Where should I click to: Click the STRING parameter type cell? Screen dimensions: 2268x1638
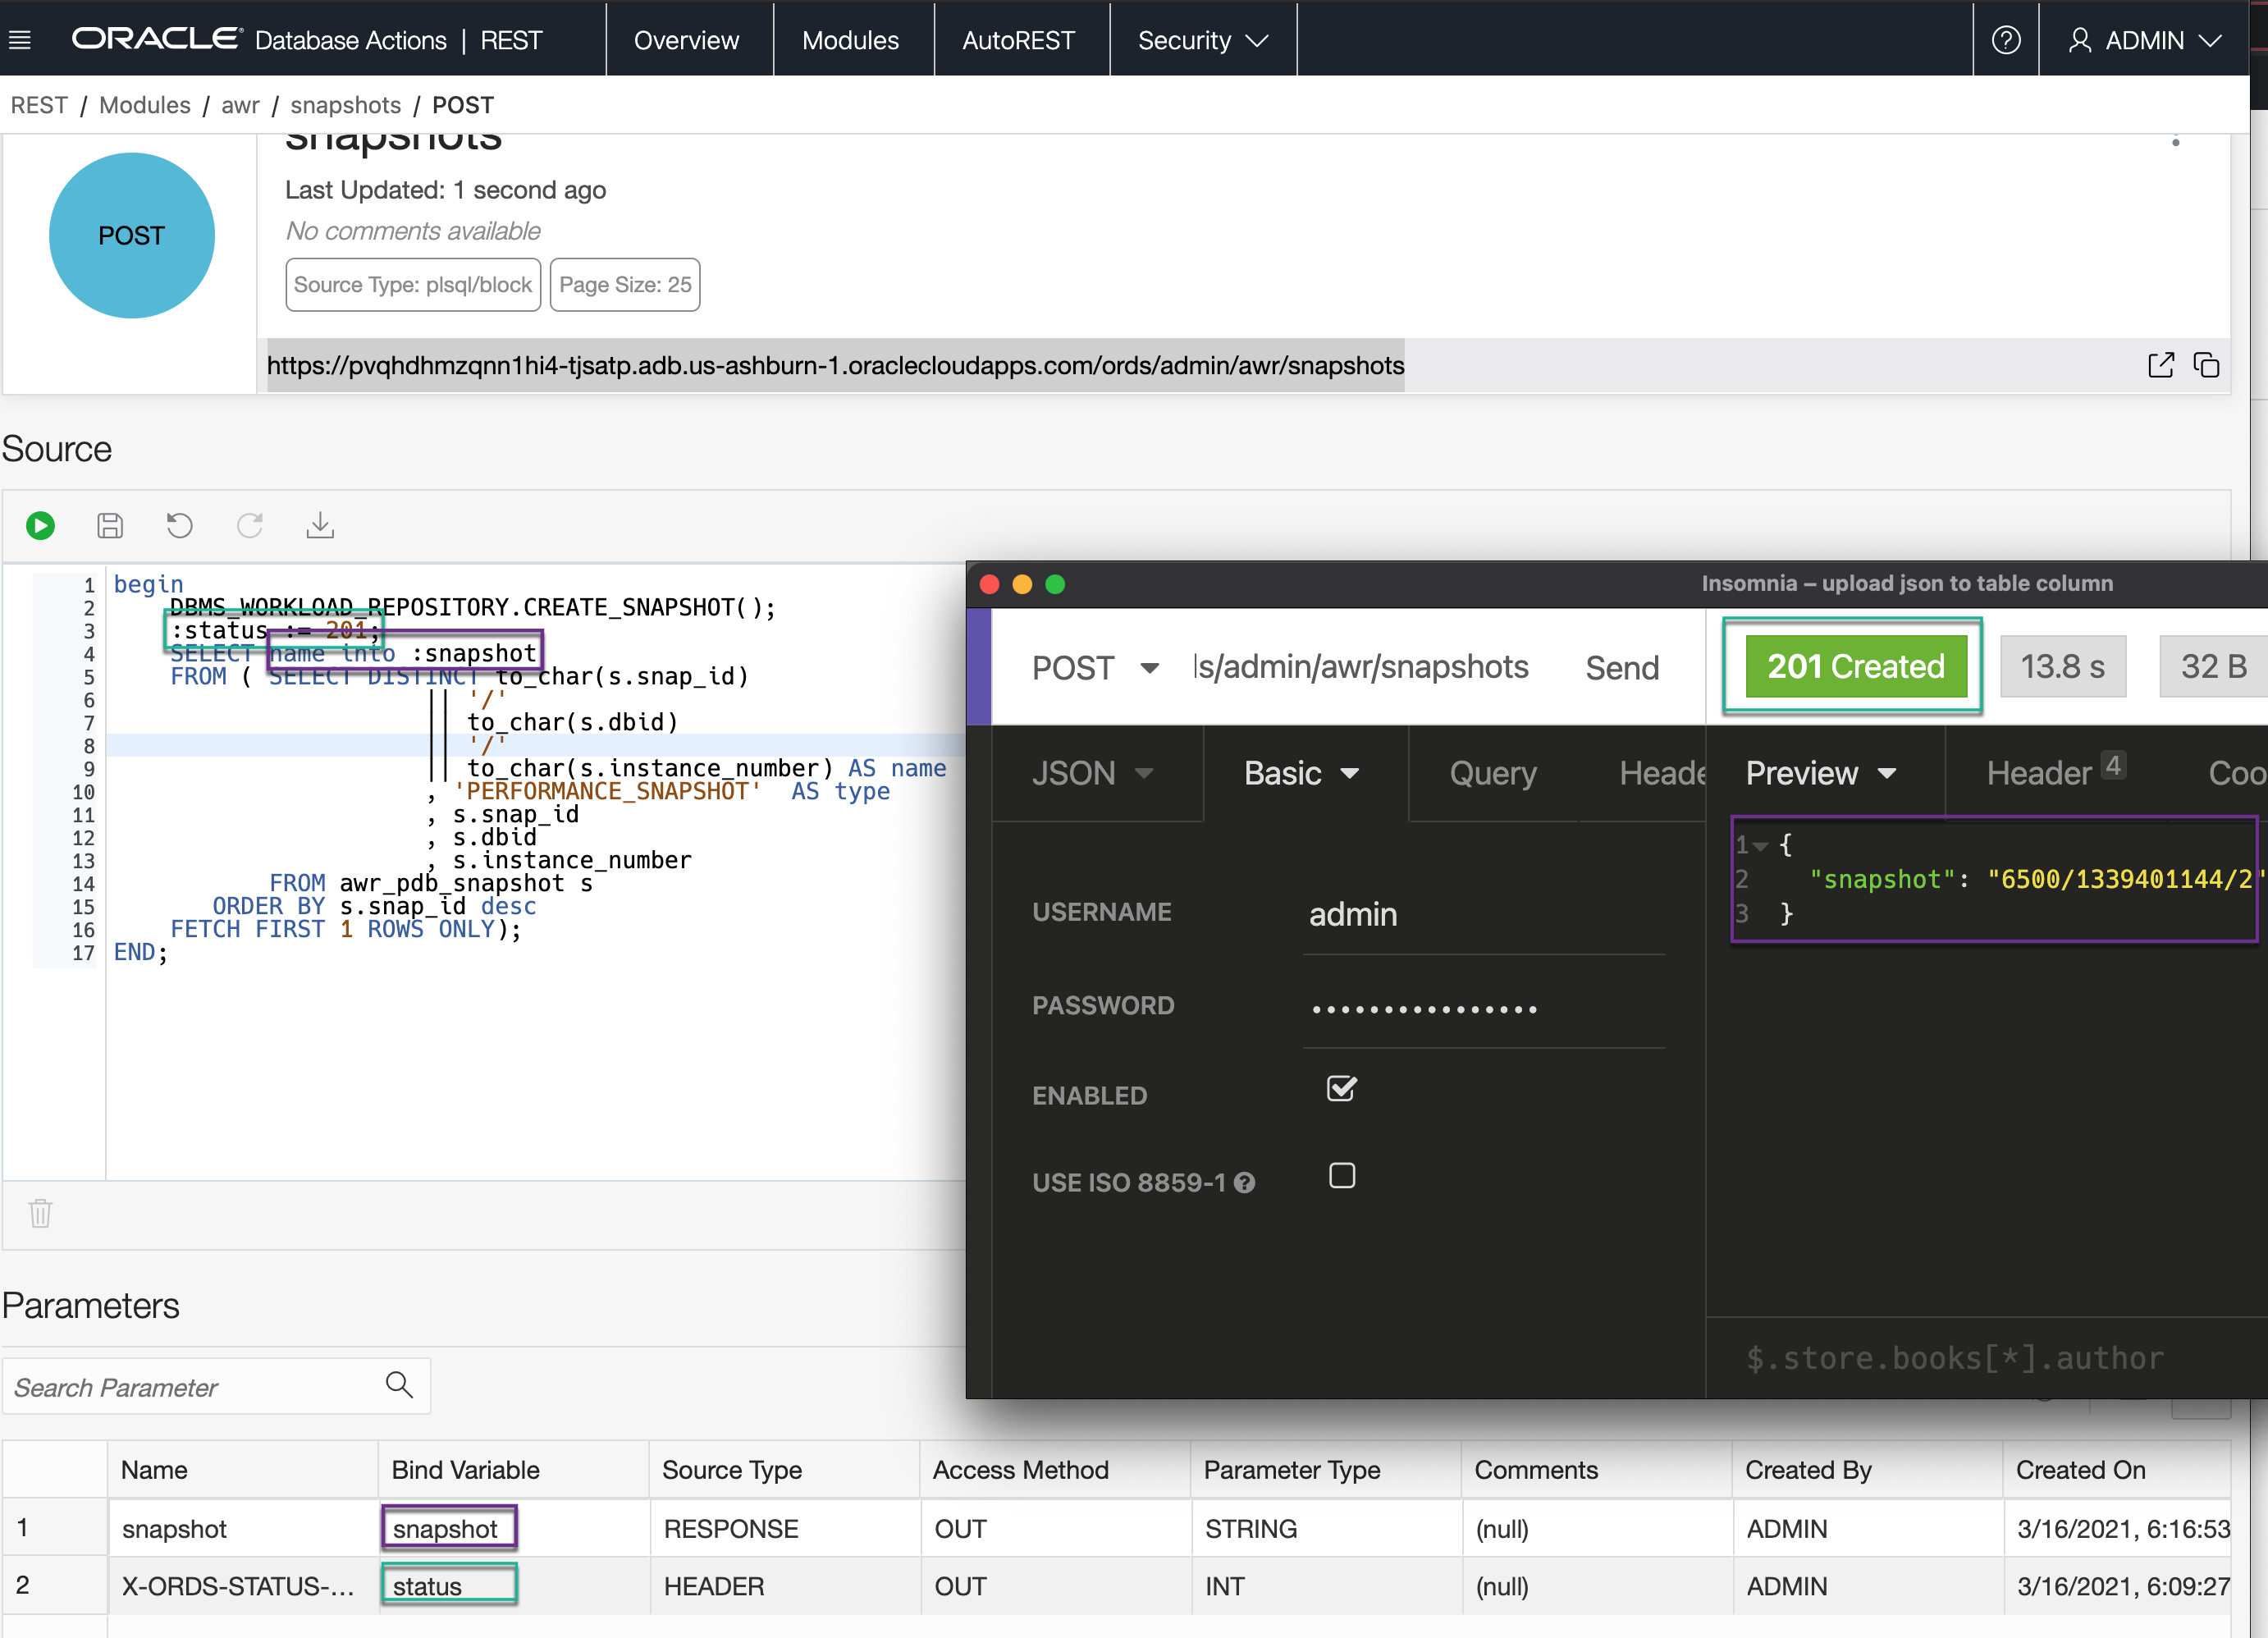1326,1528
